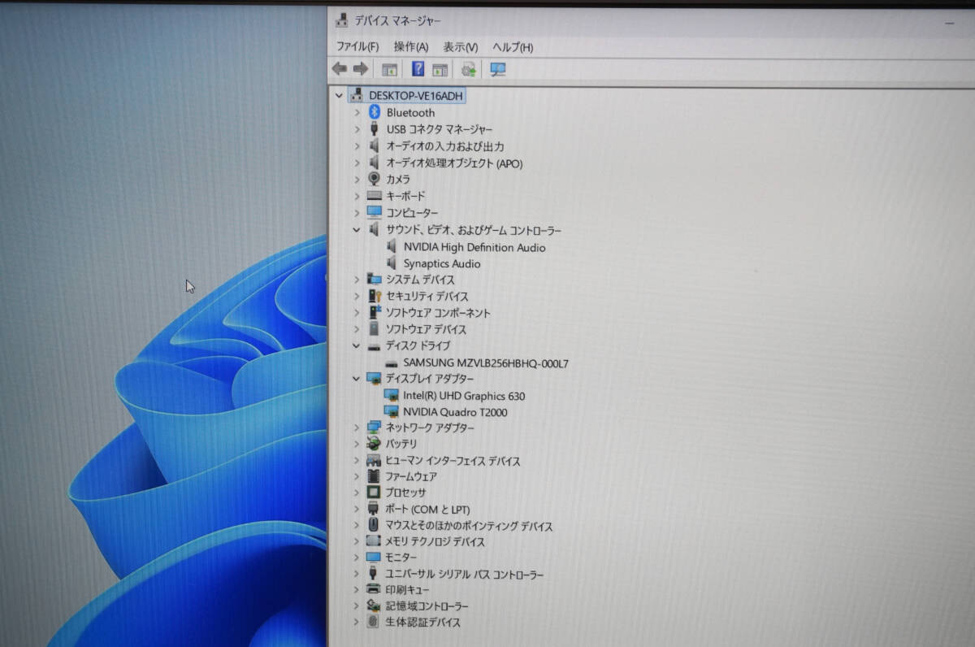Click the サウンド、ビデオ、およびゲーム コントローラー icon
The image size is (975, 647).
click(375, 230)
